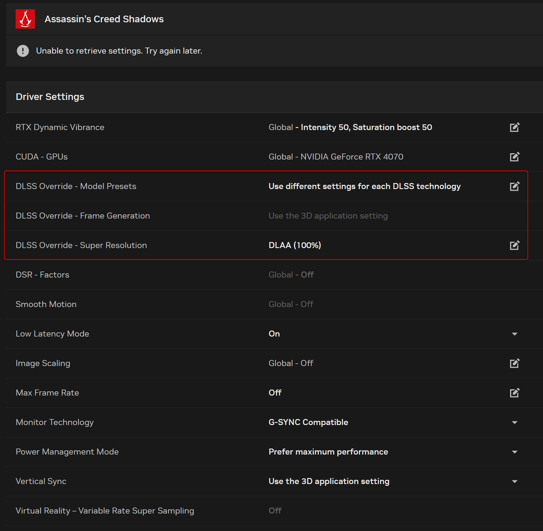Screen dimensions: 543x531
Task: Click the Driver Settings section header
Action: 50,97
